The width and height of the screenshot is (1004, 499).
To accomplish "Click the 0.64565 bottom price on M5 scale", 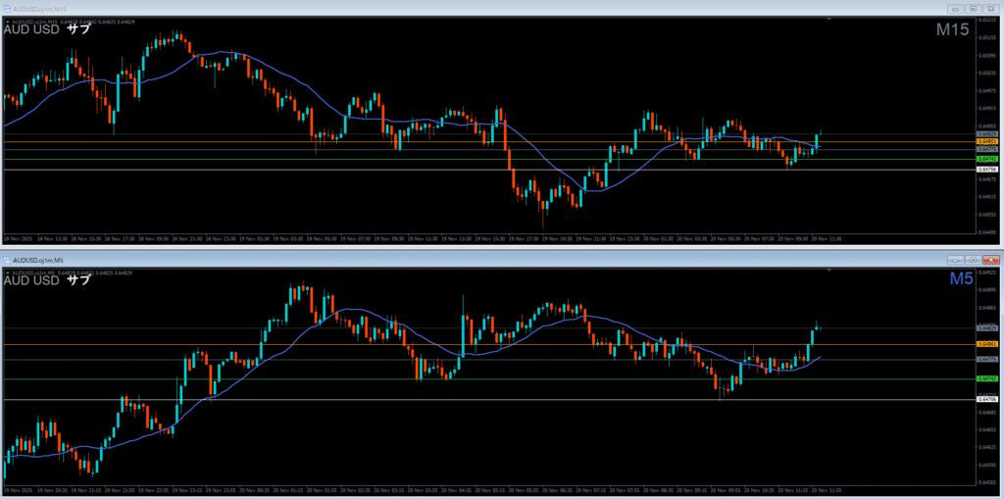I will tap(986, 481).
